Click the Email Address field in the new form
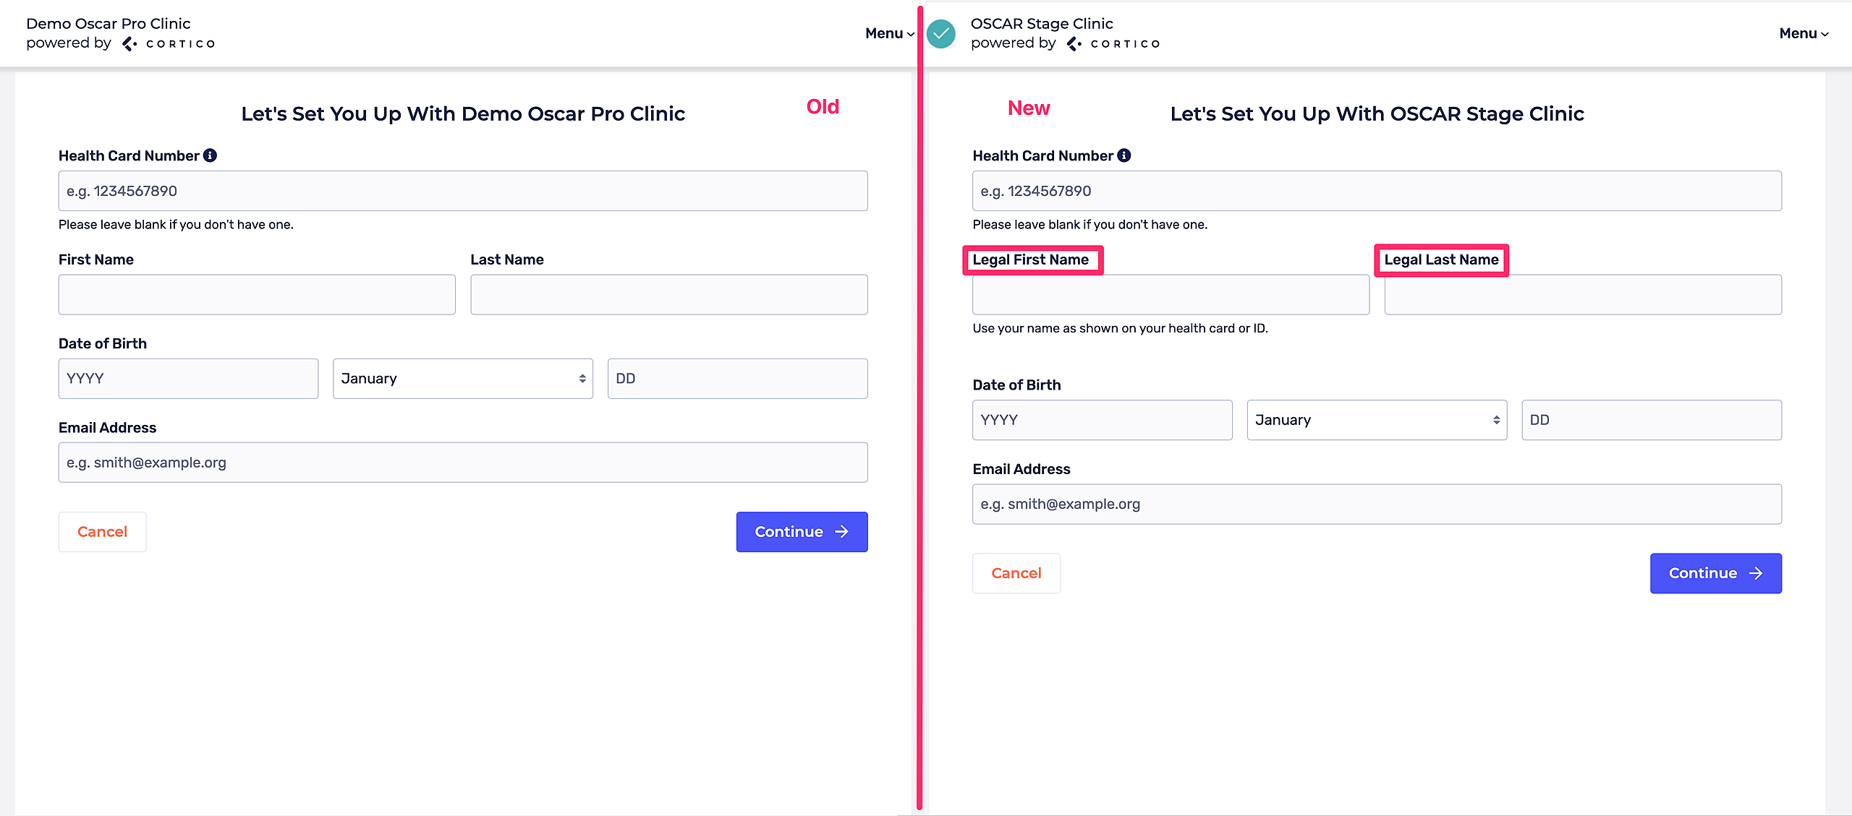This screenshot has height=816, width=1852. pos(1376,504)
